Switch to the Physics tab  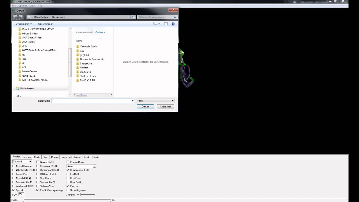pos(55,157)
